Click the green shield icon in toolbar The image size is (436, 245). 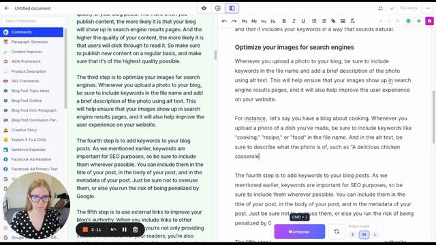(x=419, y=21)
